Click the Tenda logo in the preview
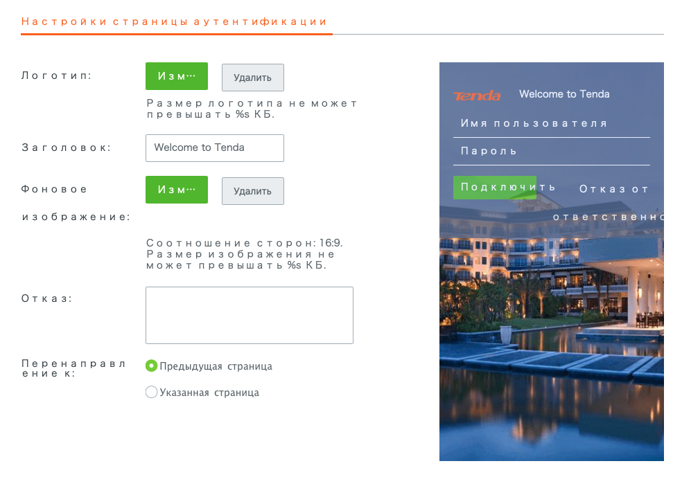682x477 pixels. click(x=477, y=96)
